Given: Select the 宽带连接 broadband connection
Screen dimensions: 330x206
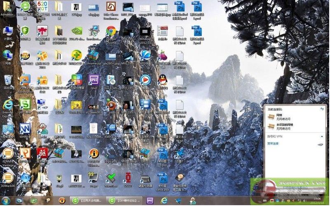Looking at the screenshot, I should (x=273, y=143).
